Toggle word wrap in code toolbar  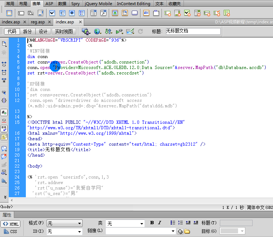click(x=4, y=129)
